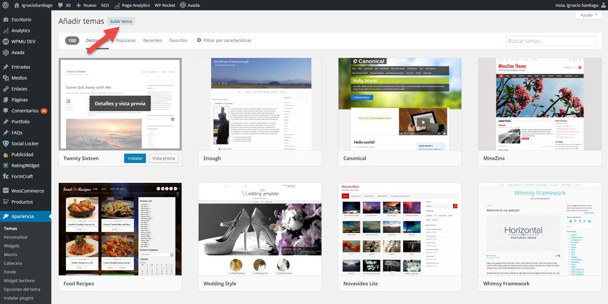Open the Medios library
Viewport: 608px width, 304px height.
click(x=19, y=78)
